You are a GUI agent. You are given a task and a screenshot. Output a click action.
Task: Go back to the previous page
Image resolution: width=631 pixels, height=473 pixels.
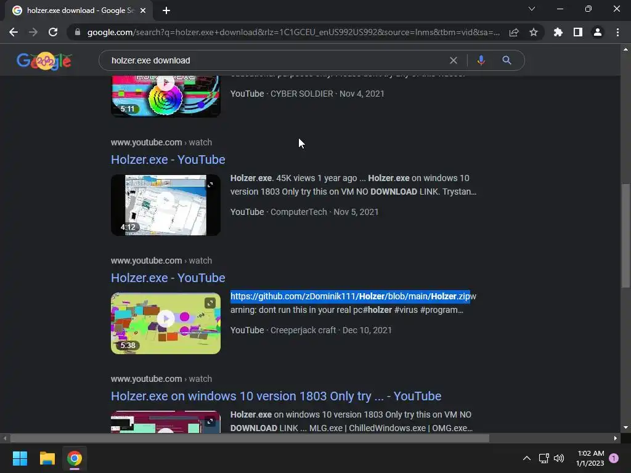pos(14,32)
